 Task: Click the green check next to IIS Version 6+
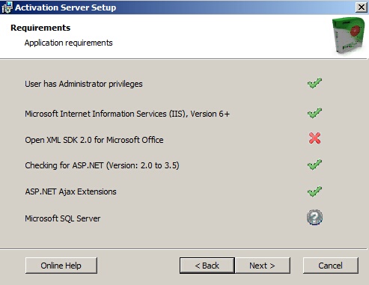[x=314, y=113]
